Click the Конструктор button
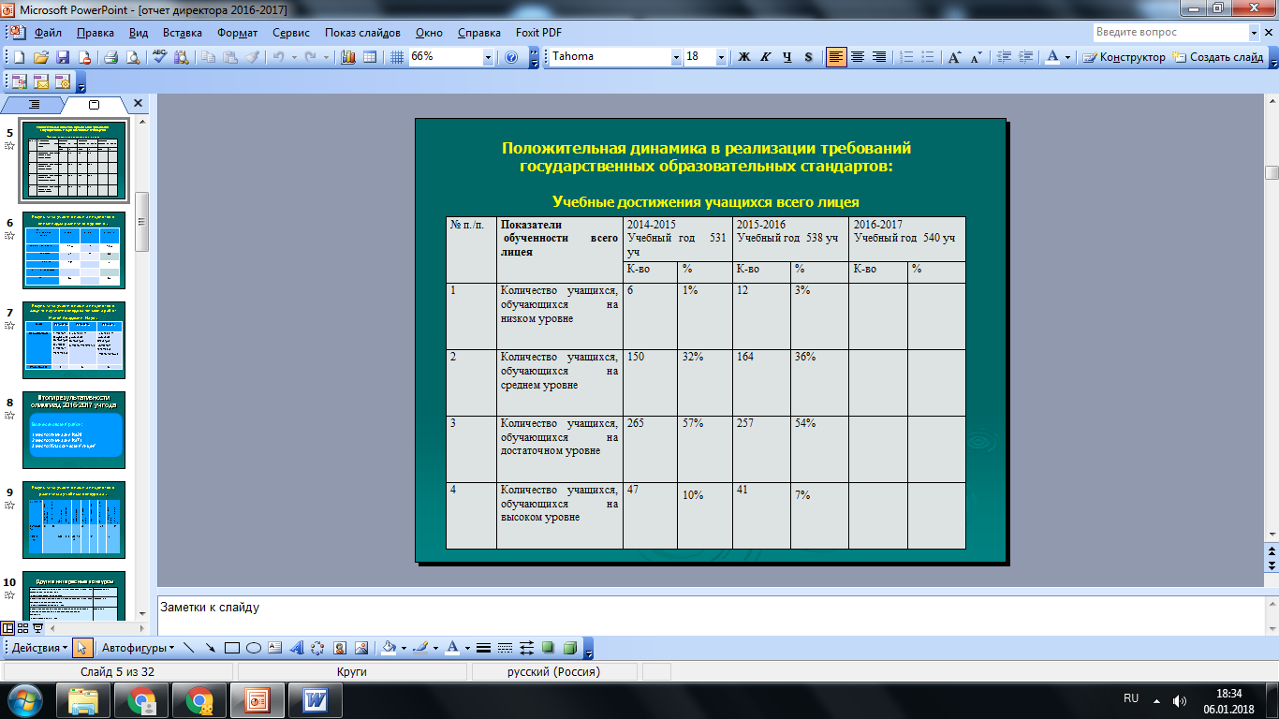 pyautogui.click(x=1125, y=57)
